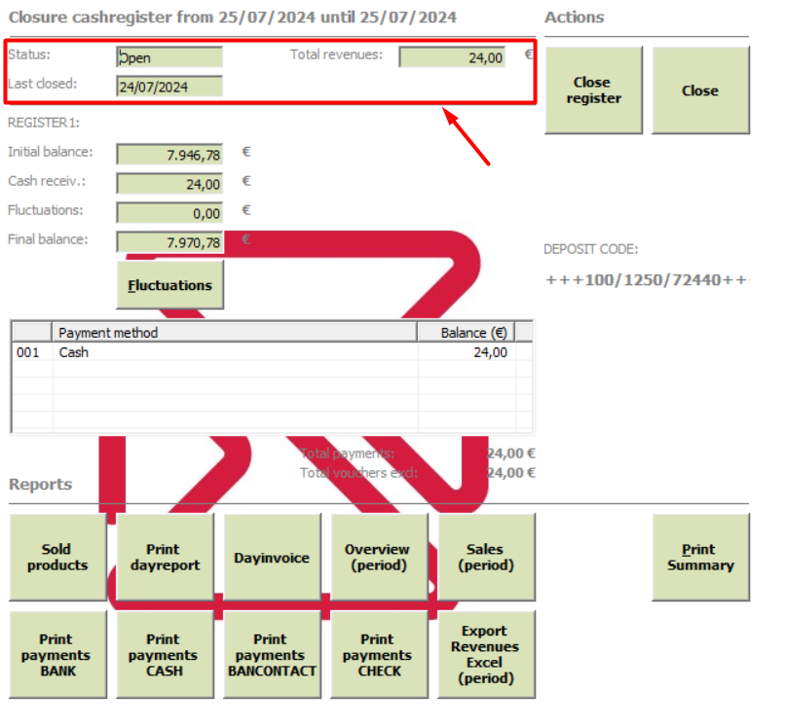Click the Last closed date field

pyautogui.click(x=169, y=87)
